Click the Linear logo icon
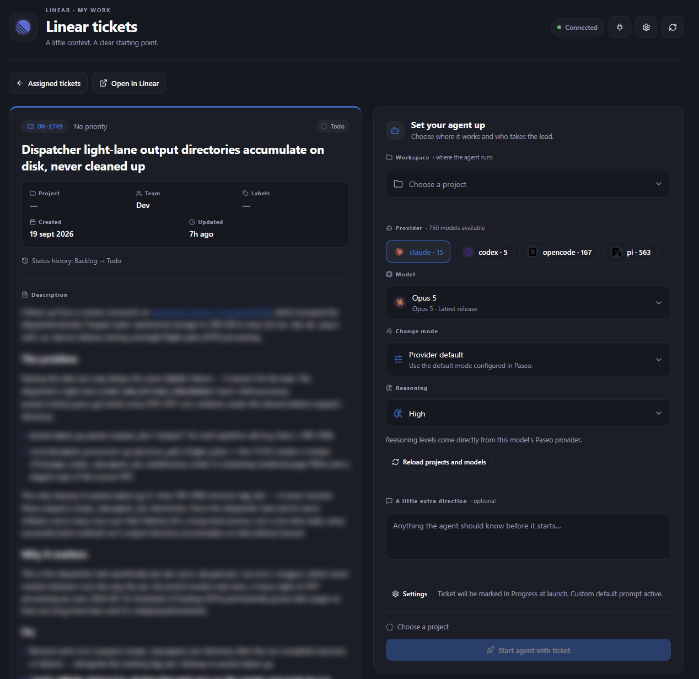699x679 pixels. coord(23,26)
